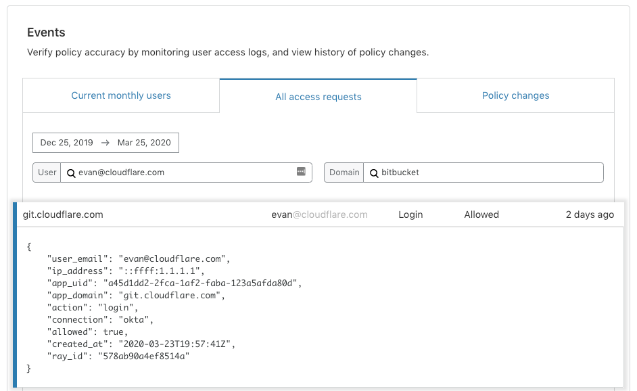Open the Dec 25, 2019 – Mar 25, 2020 date range
637x391 pixels.
(105, 143)
